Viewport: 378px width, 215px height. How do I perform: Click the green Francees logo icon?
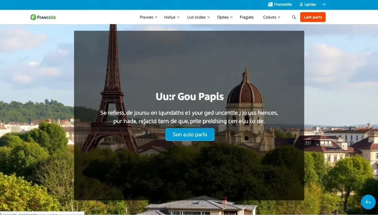click(x=33, y=17)
